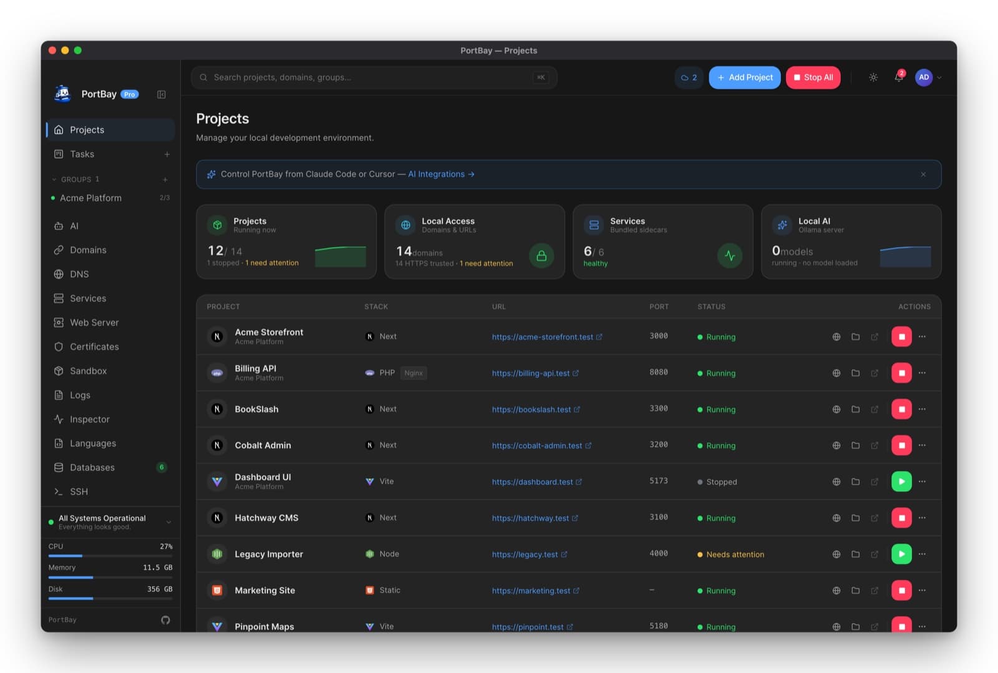
Task: Open folder for Dashboard UI
Action: [x=856, y=482]
